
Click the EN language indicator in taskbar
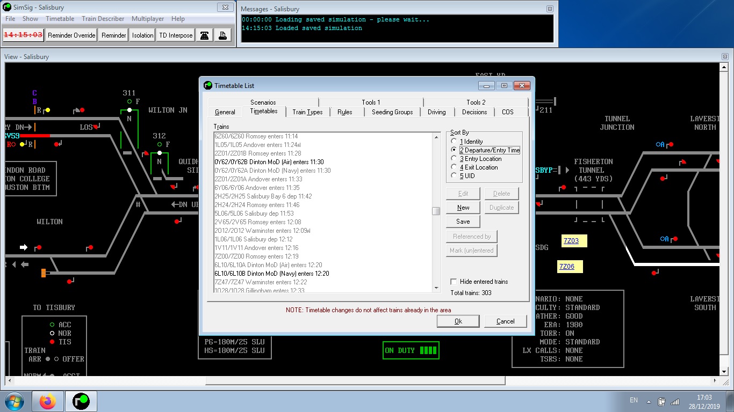click(634, 400)
